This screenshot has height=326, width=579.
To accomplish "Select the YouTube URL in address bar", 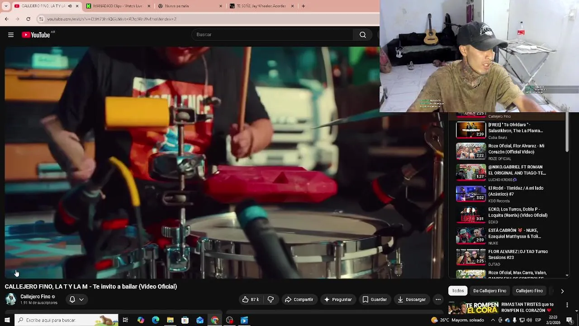I will [112, 19].
